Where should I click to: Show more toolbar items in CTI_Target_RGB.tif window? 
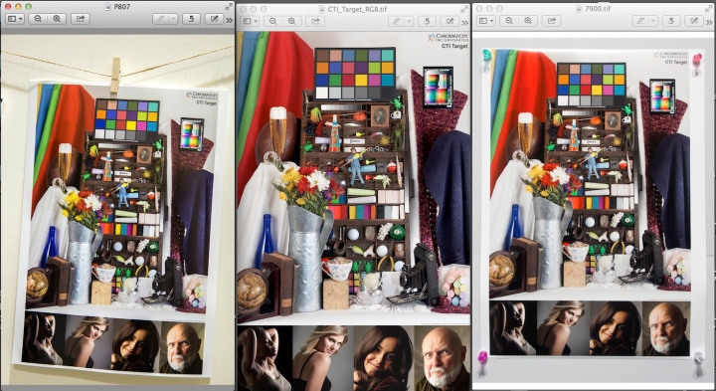(464, 22)
